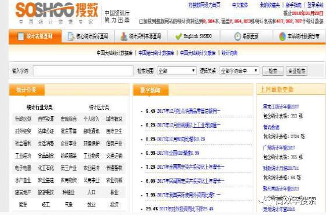Open 我的收藏夹 link
Screen dimensions: 326x215
pos(270,5)
